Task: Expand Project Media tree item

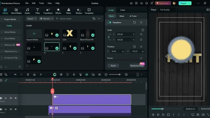Action: tap(2, 19)
